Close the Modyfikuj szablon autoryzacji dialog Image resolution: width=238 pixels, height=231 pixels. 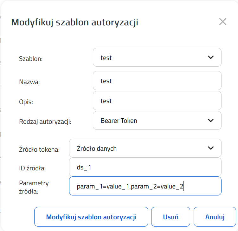click(x=223, y=22)
